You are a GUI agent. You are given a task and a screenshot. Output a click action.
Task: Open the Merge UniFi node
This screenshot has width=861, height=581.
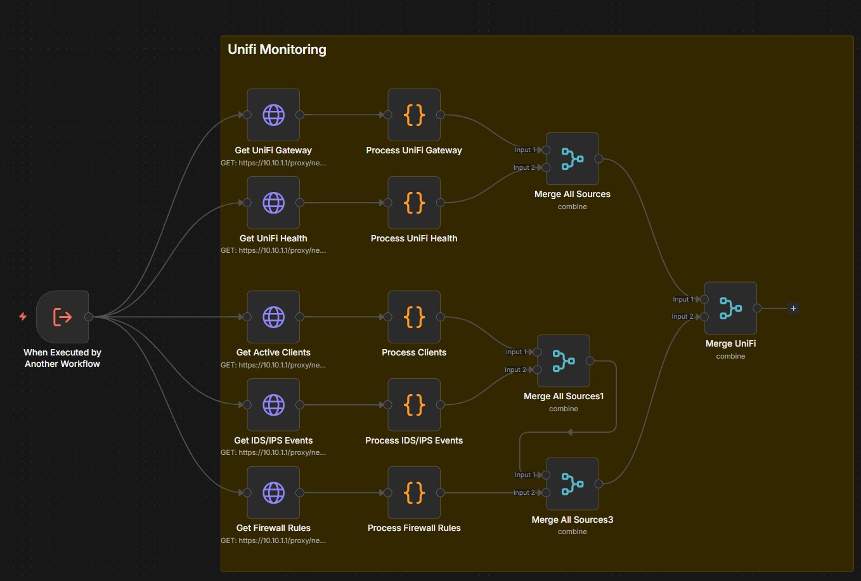tap(730, 309)
